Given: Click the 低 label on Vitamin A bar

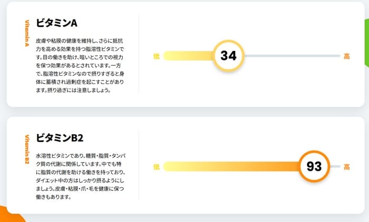Looking at the screenshot, I should coord(157,56).
